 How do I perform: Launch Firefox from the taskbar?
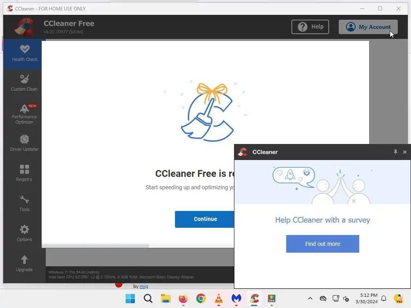(183, 298)
